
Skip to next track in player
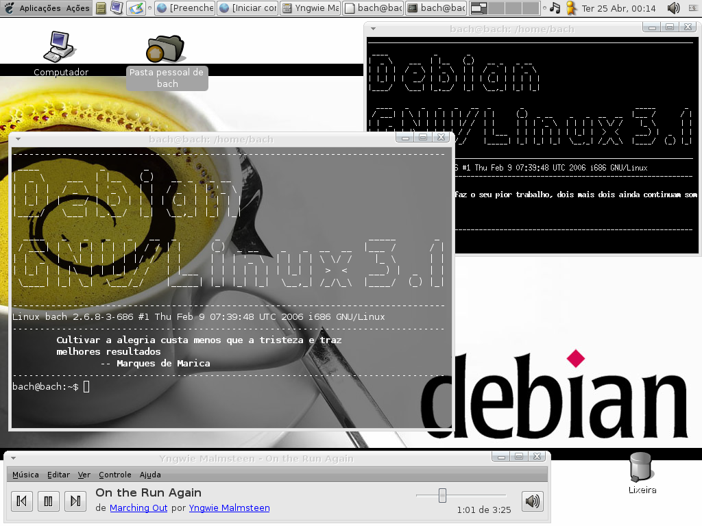click(75, 501)
